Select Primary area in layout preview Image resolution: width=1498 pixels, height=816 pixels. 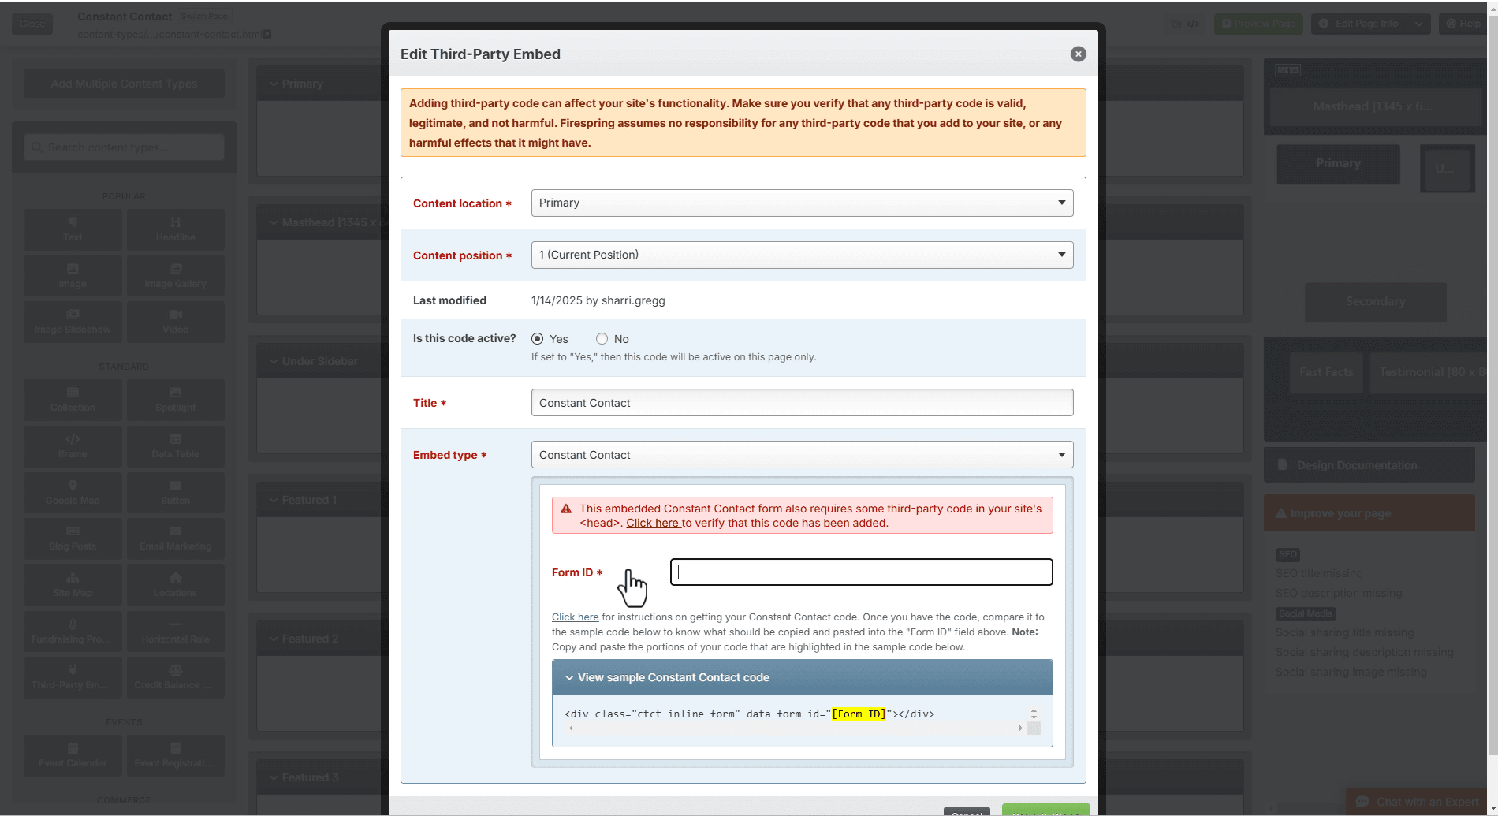coord(1338,163)
